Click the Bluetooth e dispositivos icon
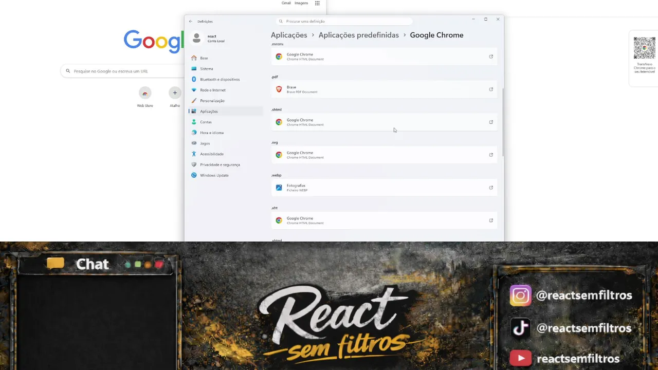This screenshot has width=658, height=370. (x=194, y=79)
